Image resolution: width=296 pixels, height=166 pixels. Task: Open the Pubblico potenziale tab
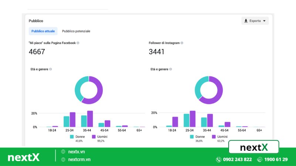[x=76, y=31]
